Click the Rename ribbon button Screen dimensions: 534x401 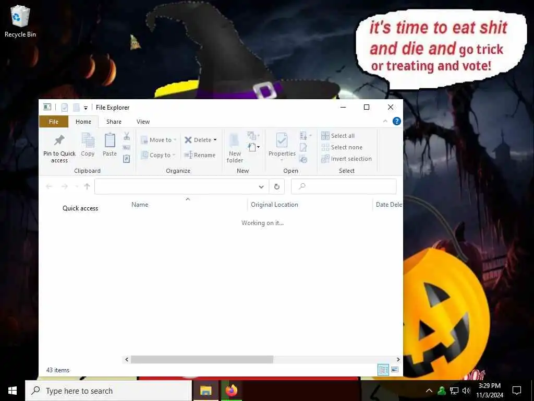(x=200, y=155)
